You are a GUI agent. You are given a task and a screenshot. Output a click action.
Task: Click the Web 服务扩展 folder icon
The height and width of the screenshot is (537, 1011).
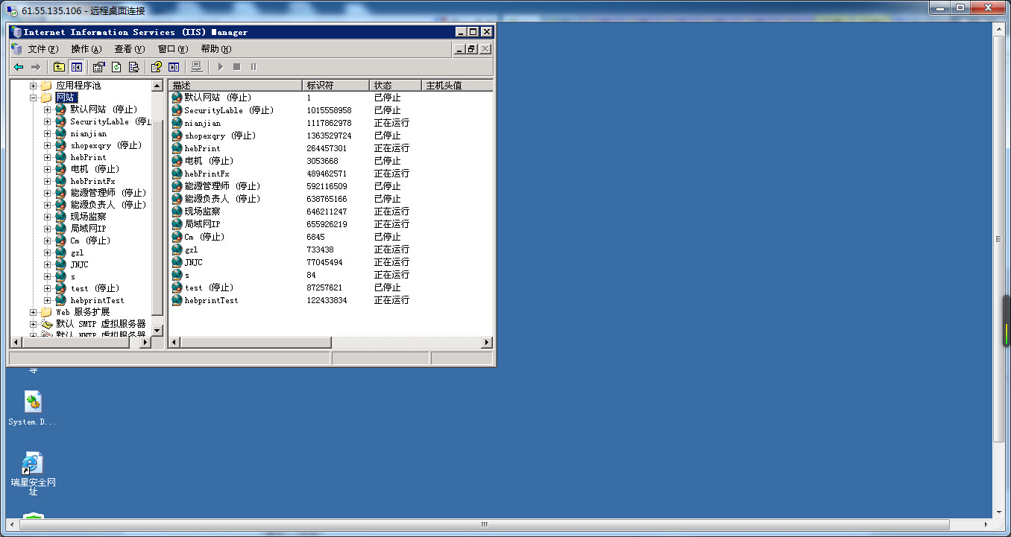[46, 312]
